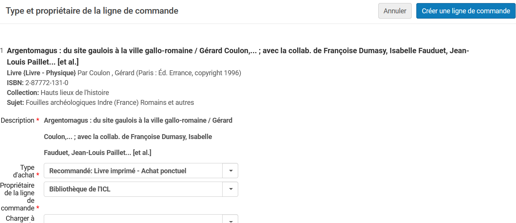Screen dimensions: 516x223
Task: Open the Bibliothèque de l'ICL combo box
Action: (x=133, y=189)
